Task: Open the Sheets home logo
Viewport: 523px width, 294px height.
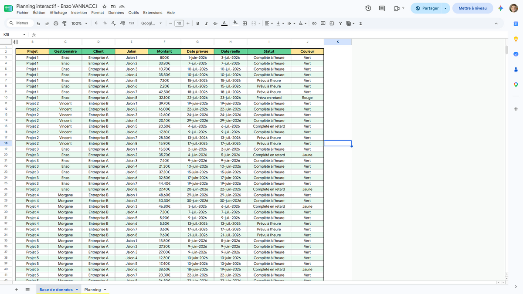Action: point(9,9)
